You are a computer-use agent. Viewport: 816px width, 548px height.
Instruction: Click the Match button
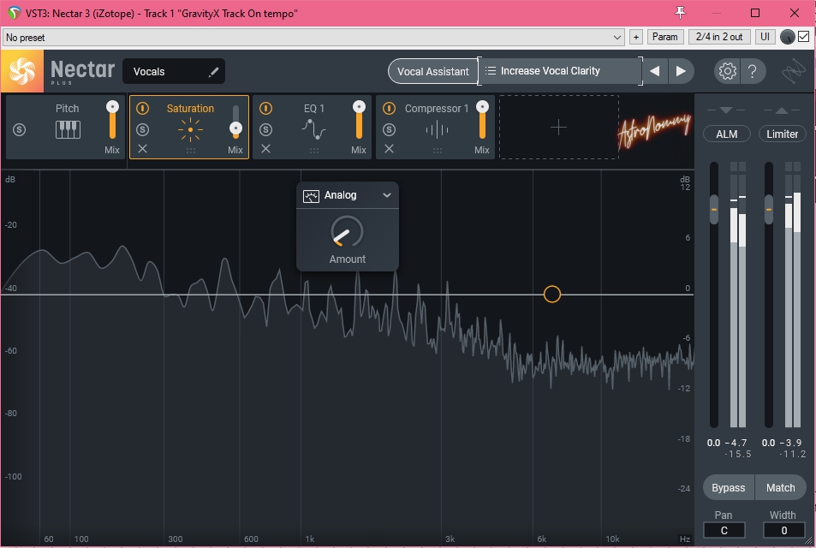781,487
